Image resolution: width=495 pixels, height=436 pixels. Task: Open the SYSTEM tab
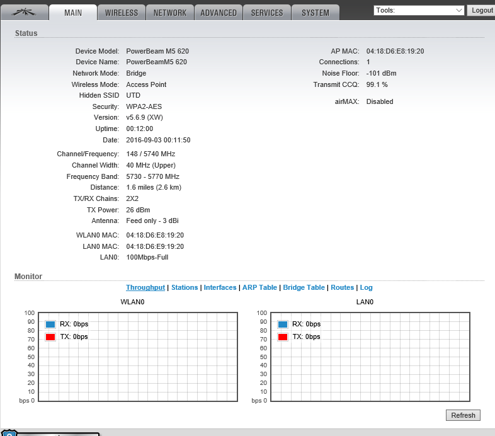click(316, 13)
